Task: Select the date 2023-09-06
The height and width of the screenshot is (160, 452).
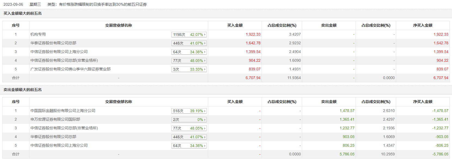Action: pos(13,4)
